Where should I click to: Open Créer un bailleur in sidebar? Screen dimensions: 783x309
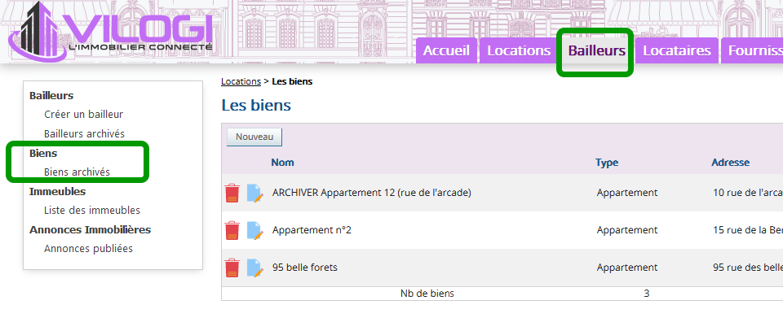pyautogui.click(x=83, y=115)
